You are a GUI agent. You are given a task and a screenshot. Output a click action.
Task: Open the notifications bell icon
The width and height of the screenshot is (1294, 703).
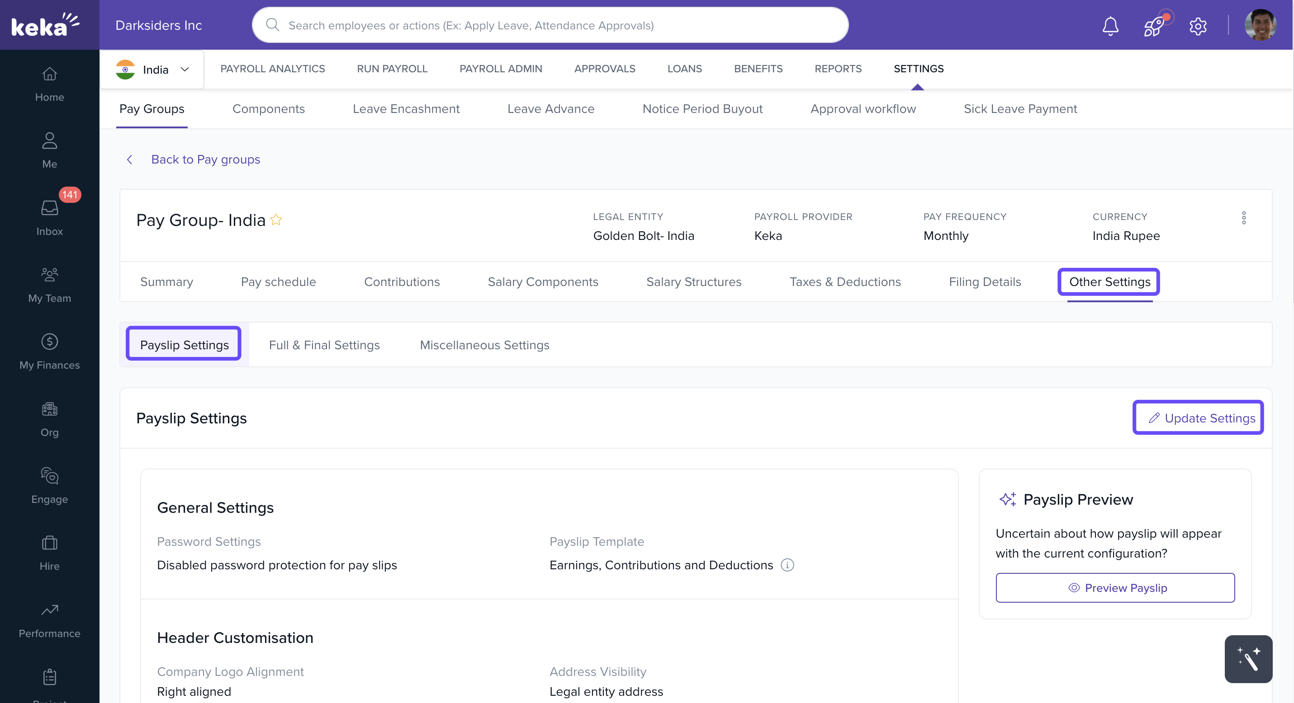(x=1110, y=26)
